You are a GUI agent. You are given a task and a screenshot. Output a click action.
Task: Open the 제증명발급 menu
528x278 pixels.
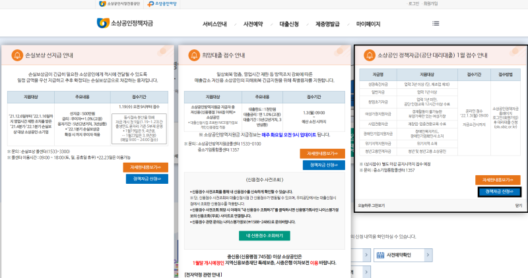[327, 24]
